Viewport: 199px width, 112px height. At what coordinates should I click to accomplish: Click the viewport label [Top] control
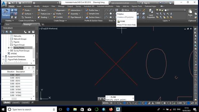tap(44, 29)
